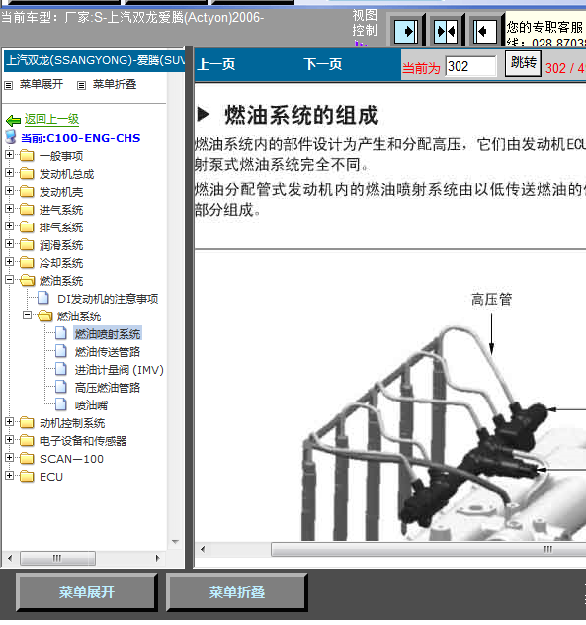Image resolution: width=586 pixels, height=625 pixels.
Task: Click the green back arrow icon
Action: tap(13, 120)
